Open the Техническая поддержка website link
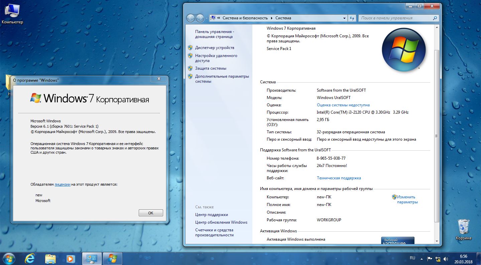The height and width of the screenshot is (265, 481). 339,178
